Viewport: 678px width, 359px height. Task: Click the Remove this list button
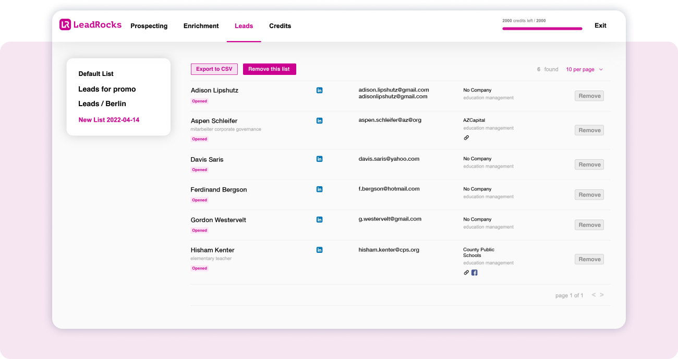click(269, 69)
